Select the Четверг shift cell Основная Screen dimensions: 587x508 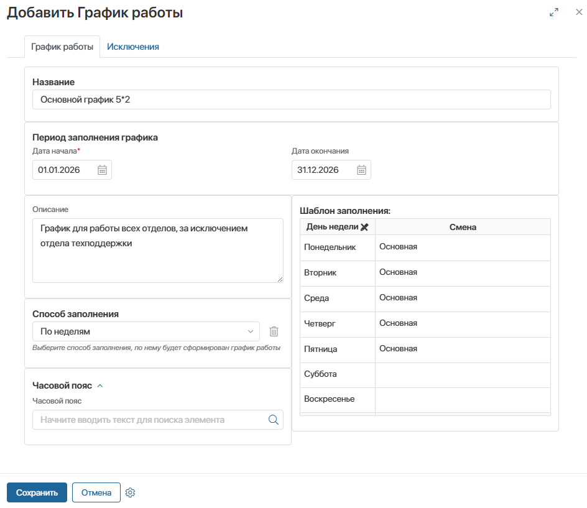pyautogui.click(x=463, y=324)
